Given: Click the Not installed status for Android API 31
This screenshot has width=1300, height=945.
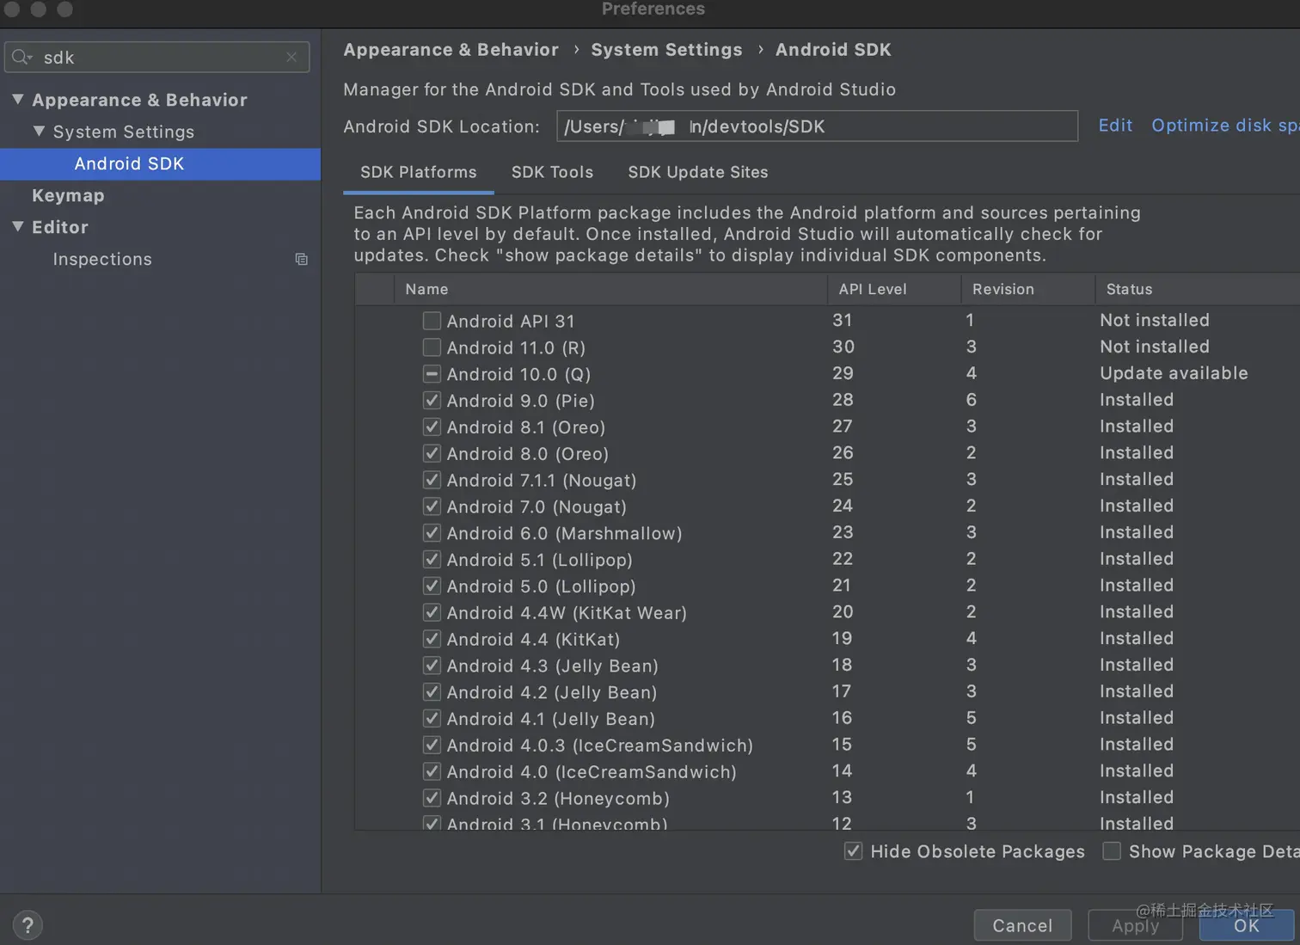Looking at the screenshot, I should pyautogui.click(x=1155, y=320).
